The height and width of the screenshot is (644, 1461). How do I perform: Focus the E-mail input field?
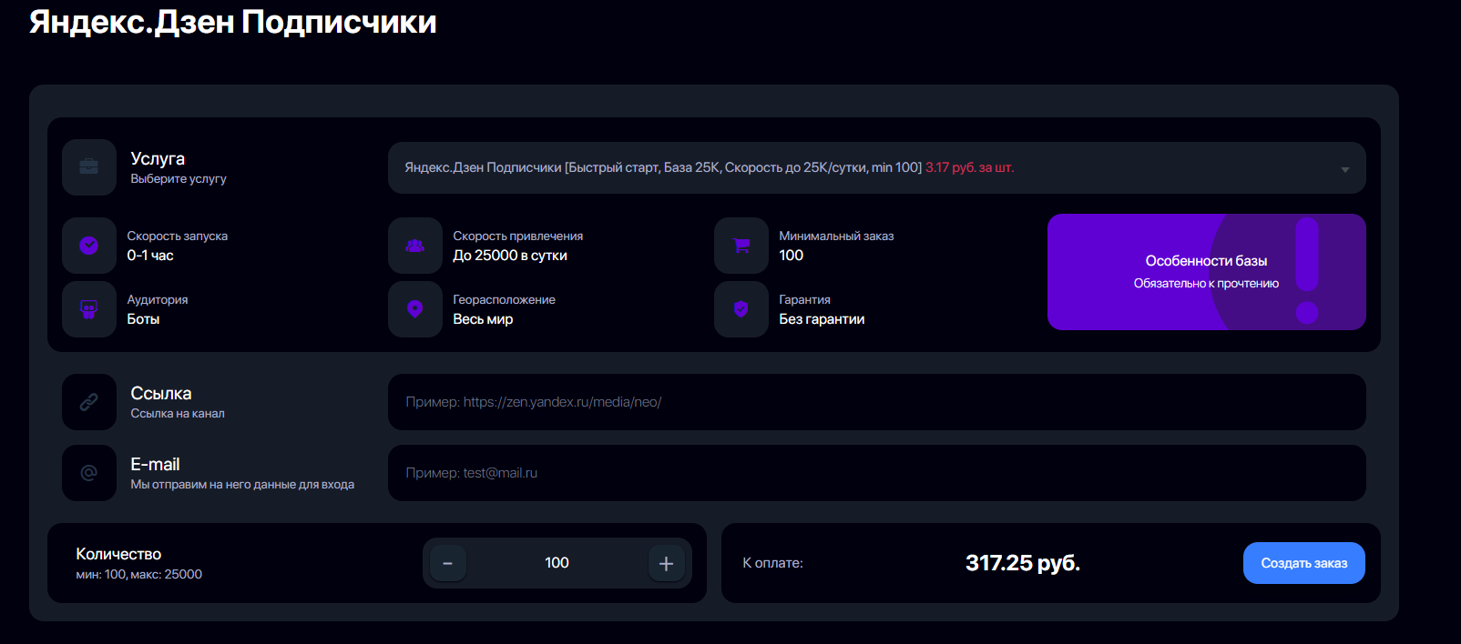[877, 472]
